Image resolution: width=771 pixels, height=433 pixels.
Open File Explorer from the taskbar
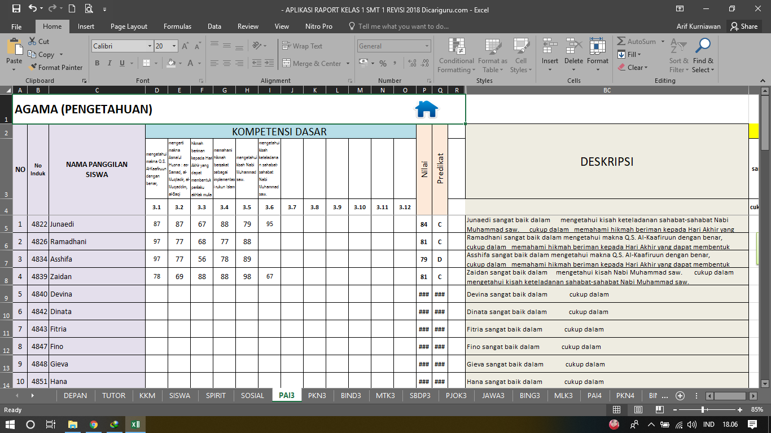click(x=73, y=425)
